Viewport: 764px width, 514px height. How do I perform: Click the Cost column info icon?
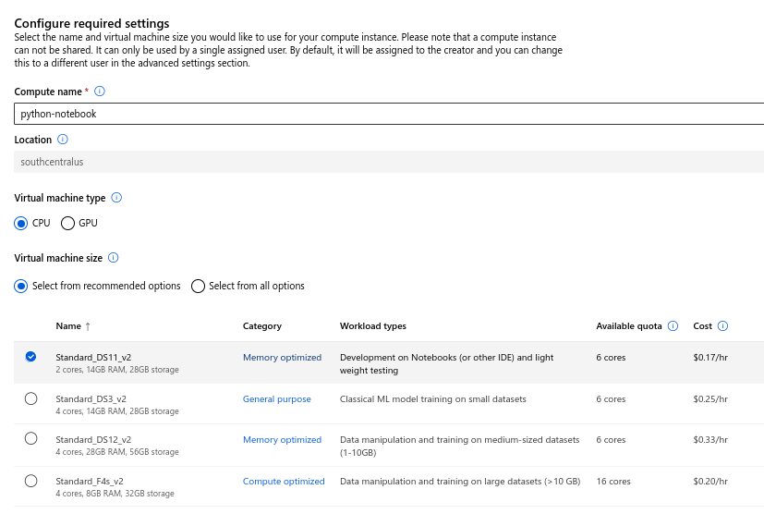(x=722, y=326)
